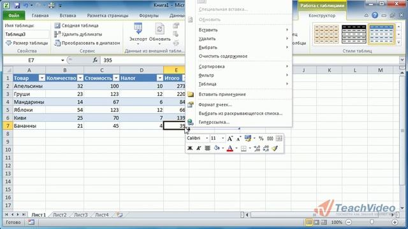The width and height of the screenshot is (408, 229).
Task: Open the Name Box dropdown arrow
Action: click(x=62, y=60)
